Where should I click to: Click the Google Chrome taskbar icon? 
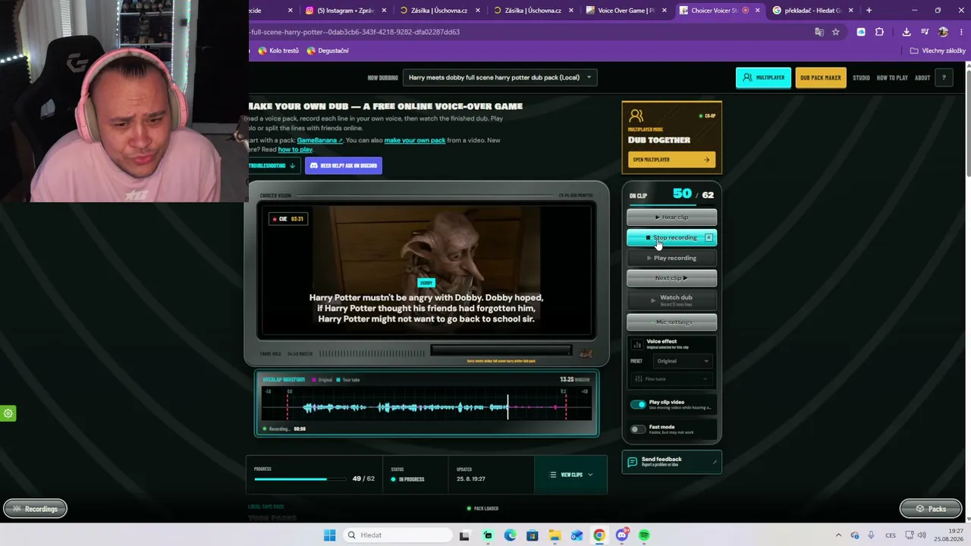click(x=599, y=535)
